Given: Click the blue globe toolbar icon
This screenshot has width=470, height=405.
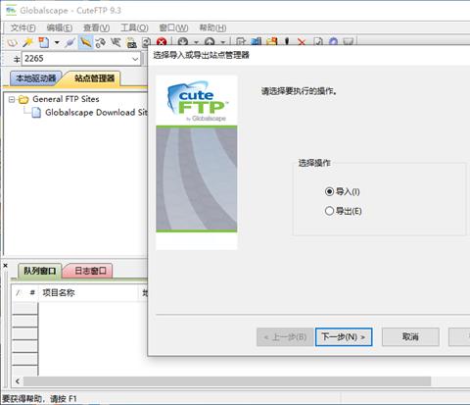Looking at the screenshot, I should (333, 41).
